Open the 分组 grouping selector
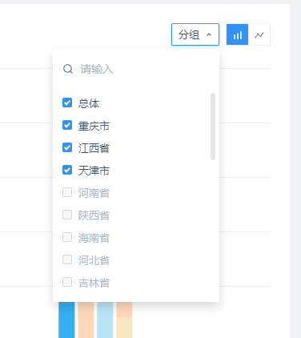This screenshot has height=338, width=301. click(195, 34)
